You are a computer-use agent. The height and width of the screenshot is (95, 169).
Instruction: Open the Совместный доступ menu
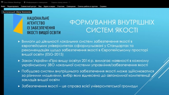(29, 6)
